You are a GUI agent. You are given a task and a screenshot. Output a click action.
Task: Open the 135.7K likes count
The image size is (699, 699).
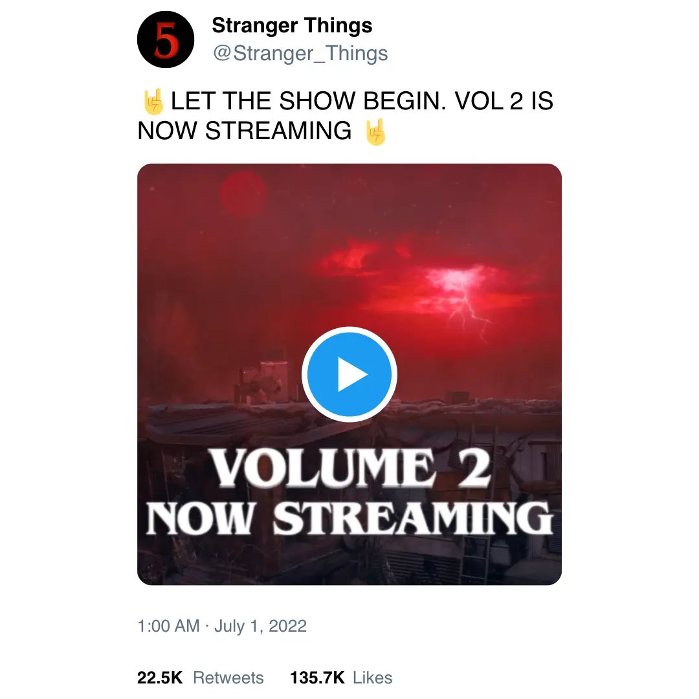[x=317, y=678]
